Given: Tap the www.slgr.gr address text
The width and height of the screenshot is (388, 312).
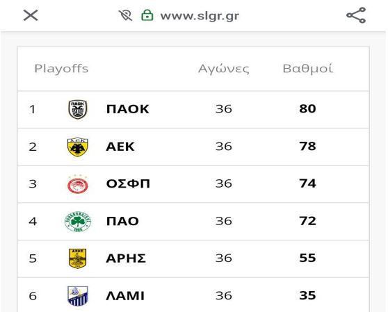Looking at the screenshot, I should pos(200,16).
